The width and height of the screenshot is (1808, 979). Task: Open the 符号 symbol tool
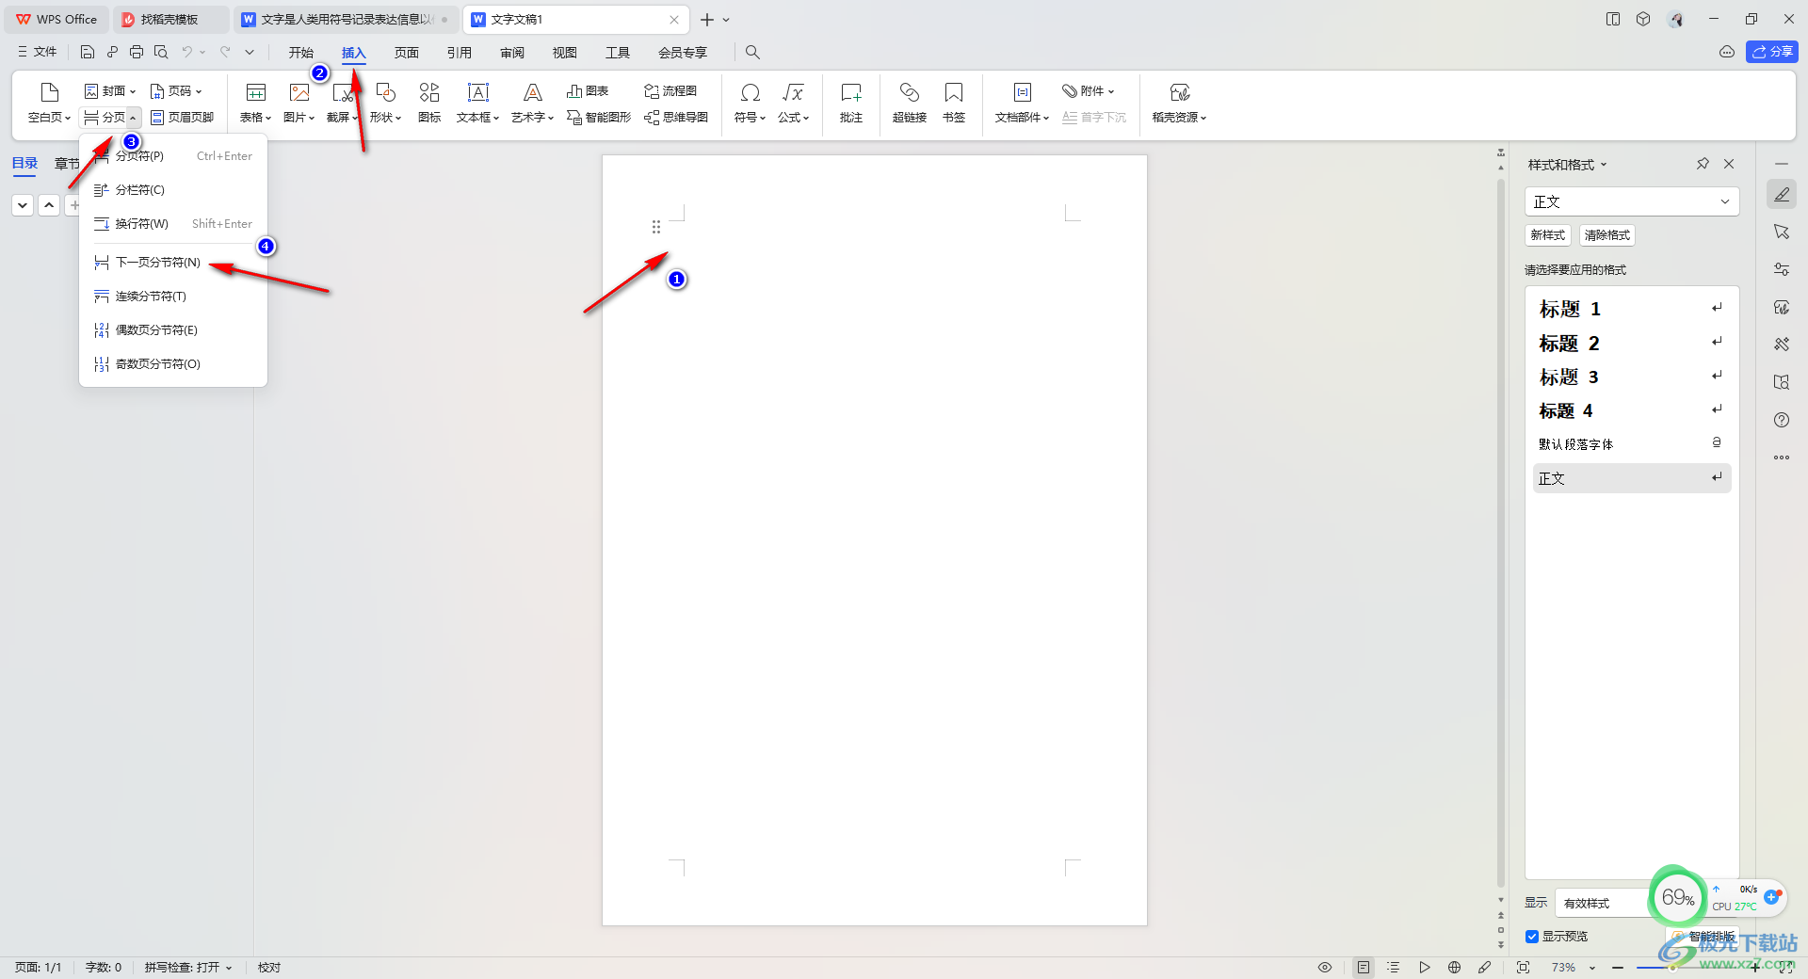750,103
